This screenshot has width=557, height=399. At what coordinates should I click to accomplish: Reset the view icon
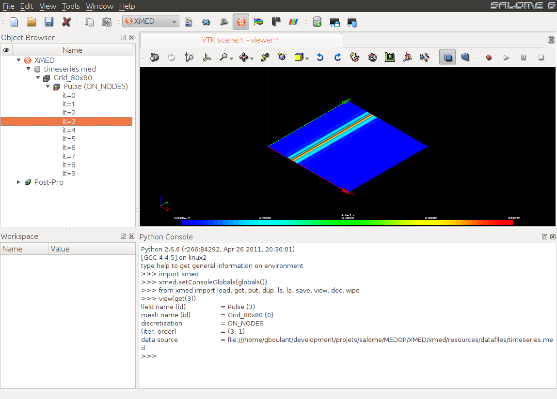(354, 57)
